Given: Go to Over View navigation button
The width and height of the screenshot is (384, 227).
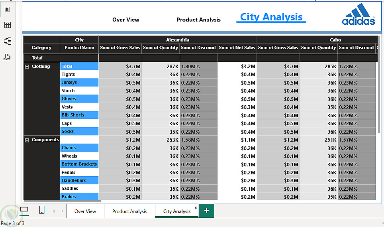Looking at the screenshot, I should pyautogui.click(x=126, y=20).
